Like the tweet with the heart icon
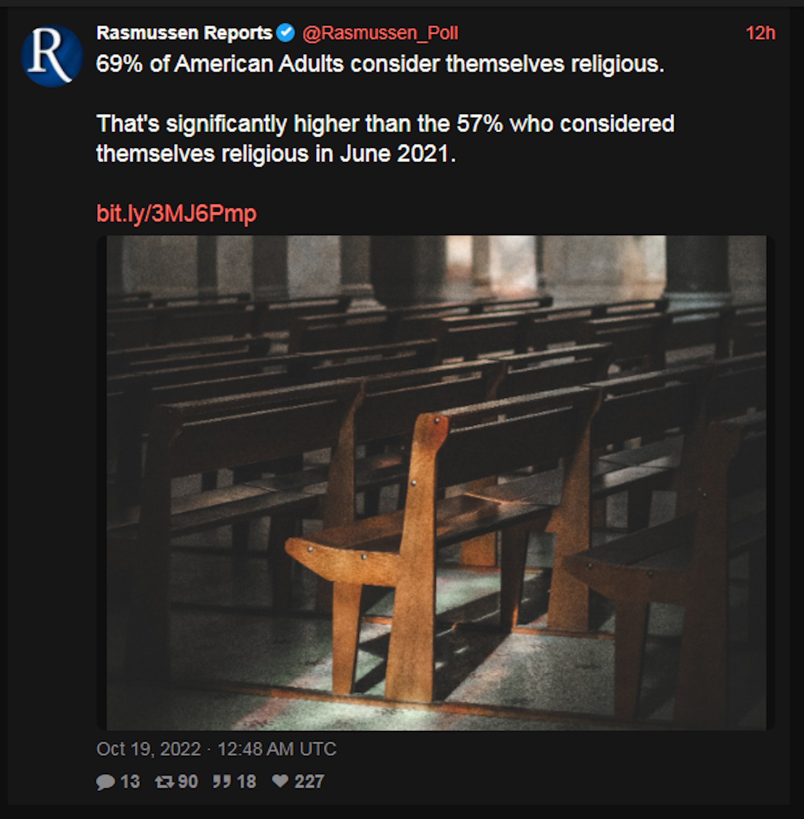 pos(280,781)
